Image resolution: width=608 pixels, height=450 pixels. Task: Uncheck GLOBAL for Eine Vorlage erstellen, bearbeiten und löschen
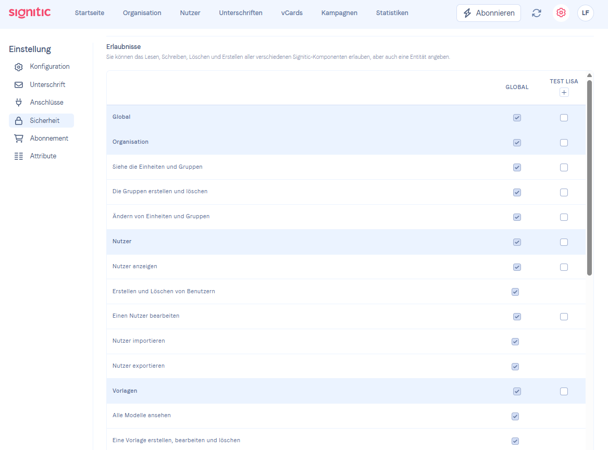pyautogui.click(x=515, y=441)
